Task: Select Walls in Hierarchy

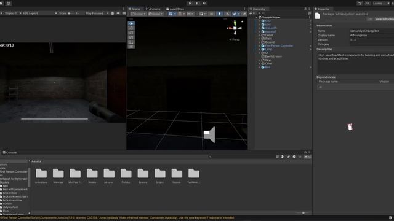Action: point(268,39)
